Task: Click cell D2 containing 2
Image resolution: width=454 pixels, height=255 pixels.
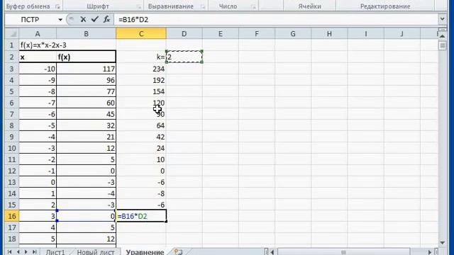Action: coord(184,57)
